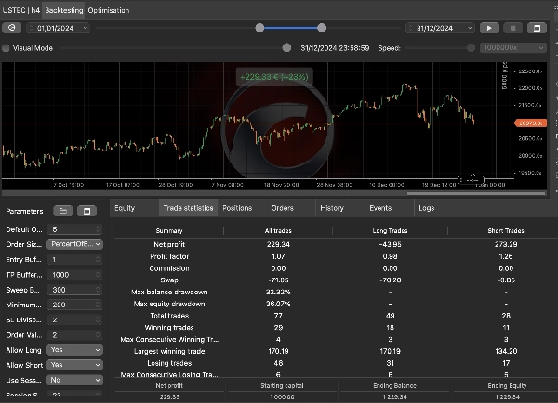Click the stepper arrows on TP Buffer field
The image size is (558, 403).
98,275
